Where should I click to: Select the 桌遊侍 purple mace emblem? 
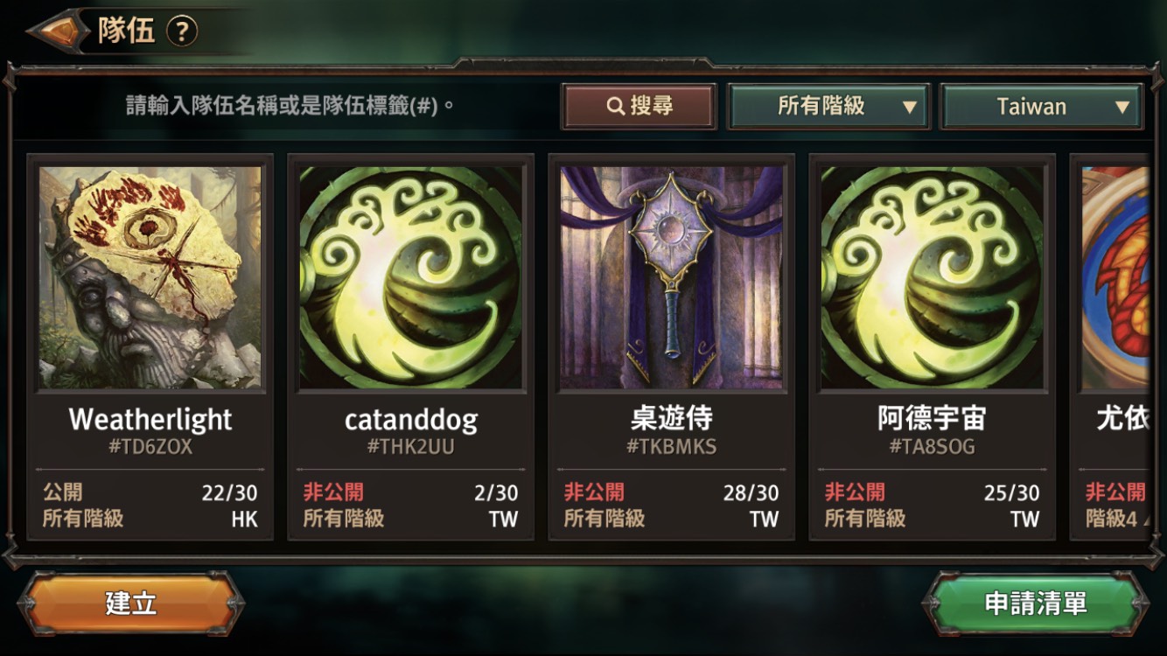671,278
